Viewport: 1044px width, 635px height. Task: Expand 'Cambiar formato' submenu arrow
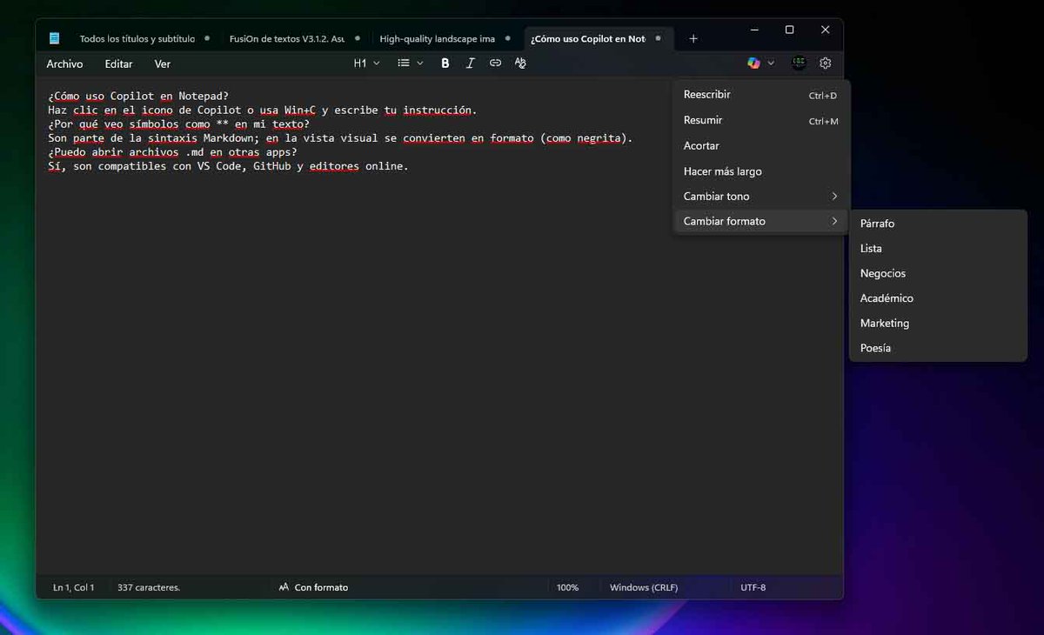(x=834, y=221)
